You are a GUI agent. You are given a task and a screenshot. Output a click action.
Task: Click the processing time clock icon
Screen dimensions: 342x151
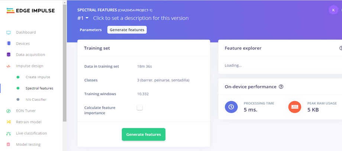[231, 107]
